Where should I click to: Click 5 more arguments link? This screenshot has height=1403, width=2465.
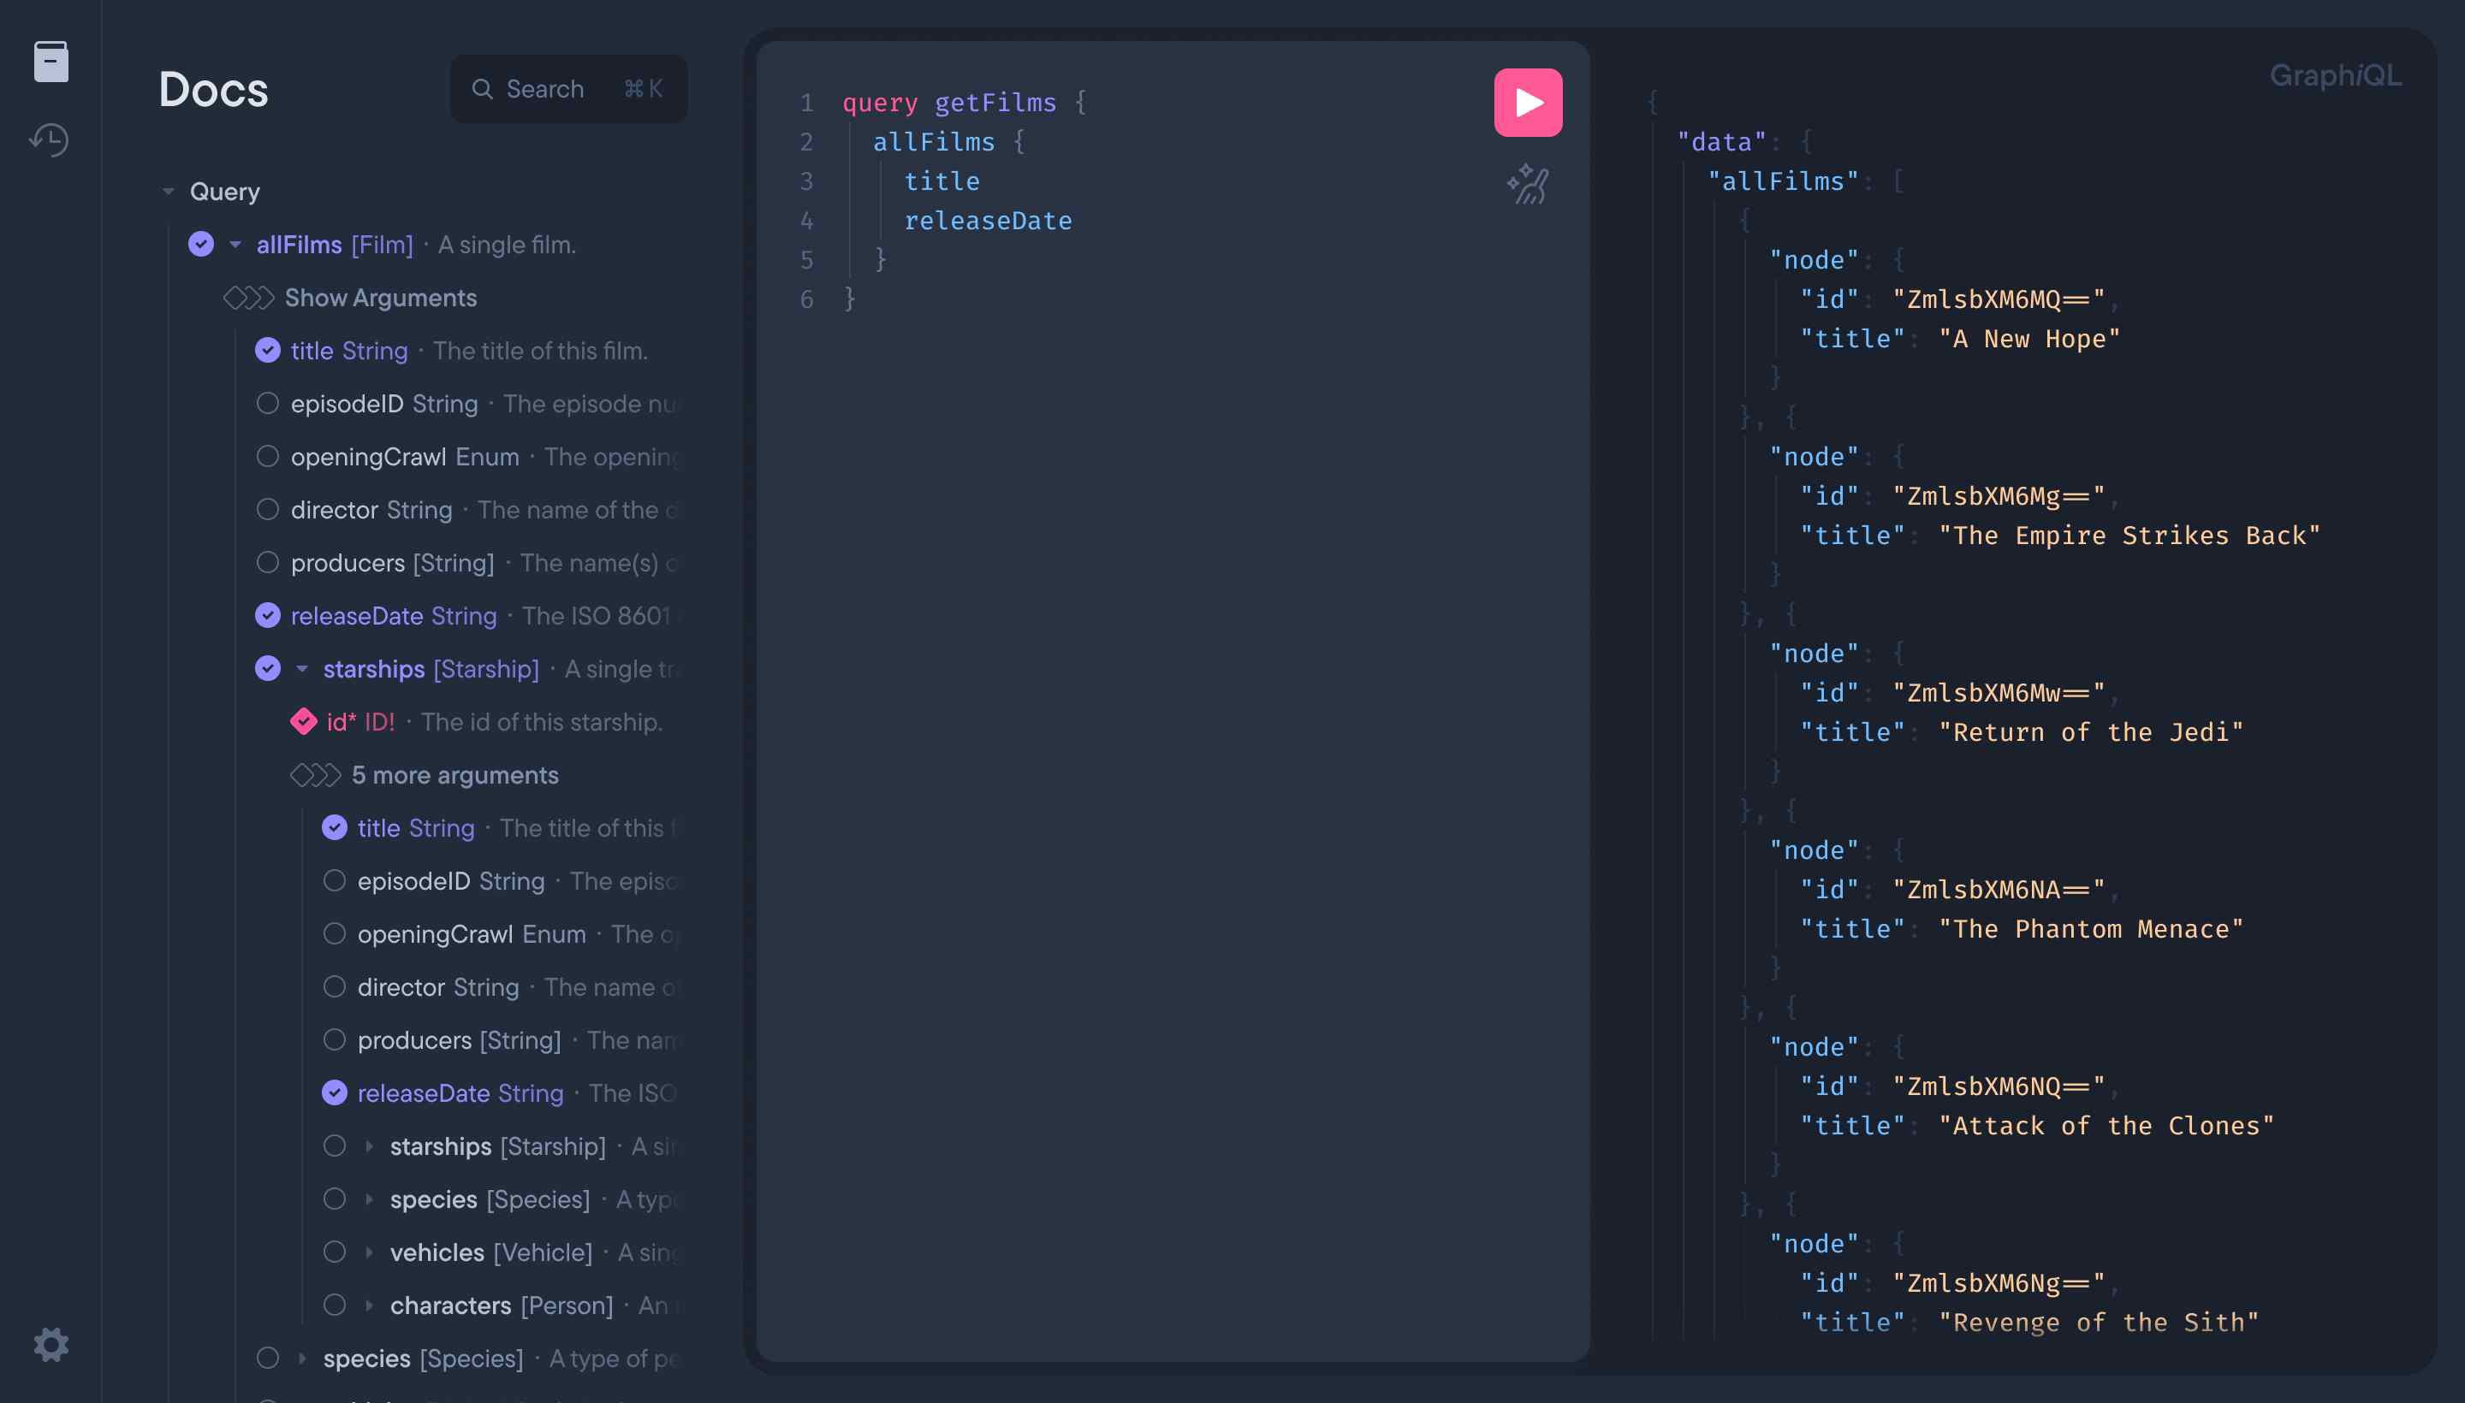click(454, 775)
